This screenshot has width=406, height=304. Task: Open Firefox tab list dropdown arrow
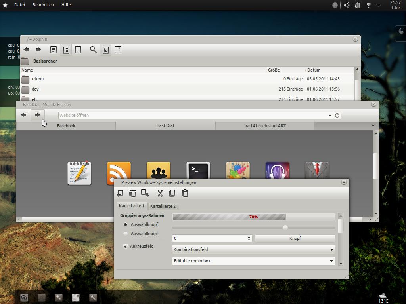(x=373, y=126)
